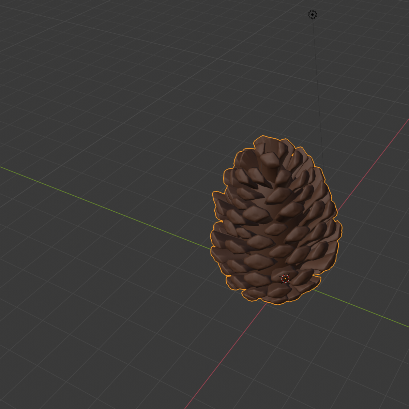
Task: Click the orange speck between the top pinecone scales
Action: click(x=292, y=155)
